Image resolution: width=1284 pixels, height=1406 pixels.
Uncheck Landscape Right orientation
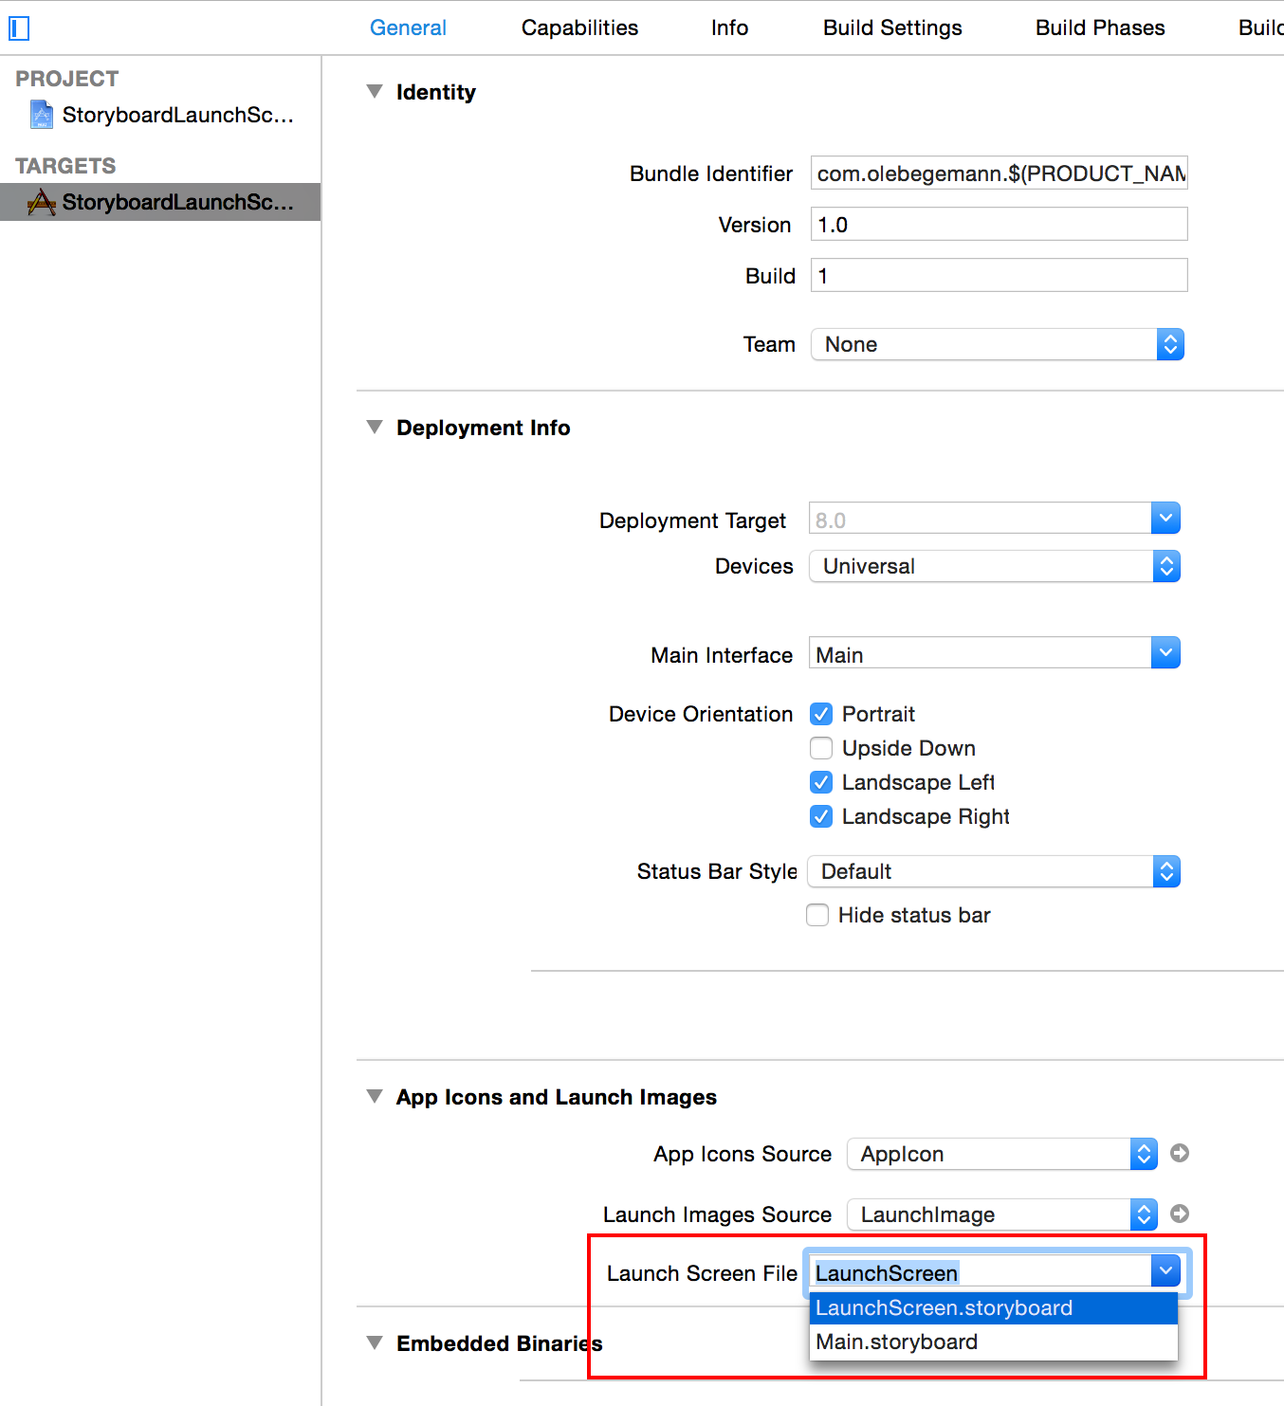click(x=821, y=816)
